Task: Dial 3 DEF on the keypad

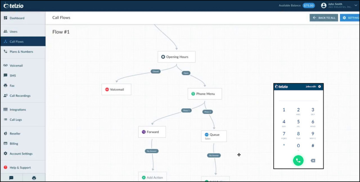Action: (313, 111)
